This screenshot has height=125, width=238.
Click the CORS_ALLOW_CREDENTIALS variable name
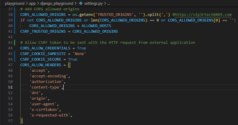[x=45, y=48]
